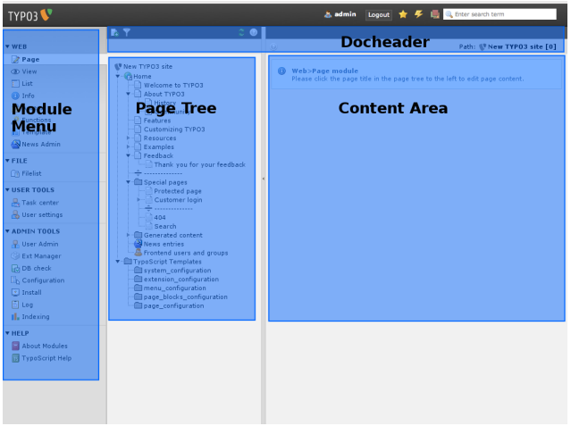Collapse the TypoScript Templates folder
This screenshot has width=571, height=426.
tap(119, 262)
